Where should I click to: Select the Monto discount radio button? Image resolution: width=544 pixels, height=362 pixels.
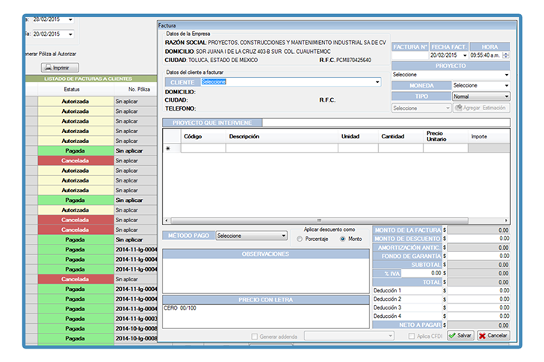click(343, 239)
